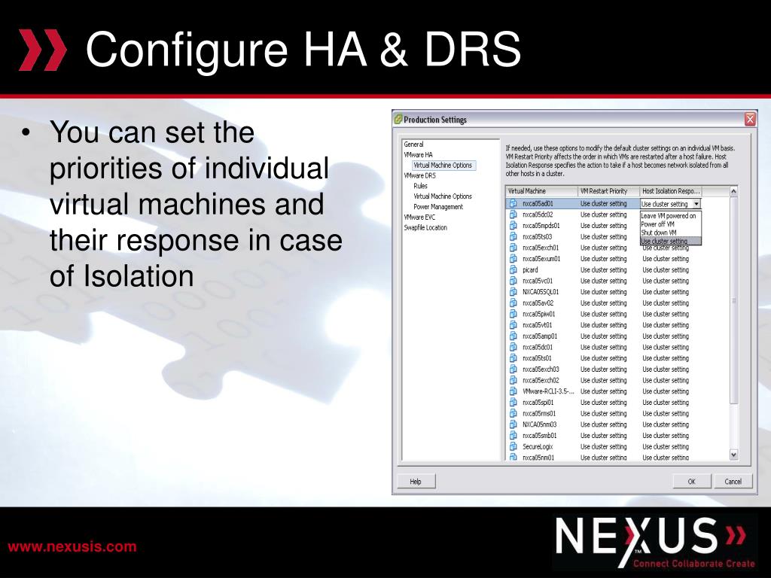This screenshot has height=578, width=771.
Task: Click the VM icon beside nxca05vc01
Action: (x=513, y=281)
